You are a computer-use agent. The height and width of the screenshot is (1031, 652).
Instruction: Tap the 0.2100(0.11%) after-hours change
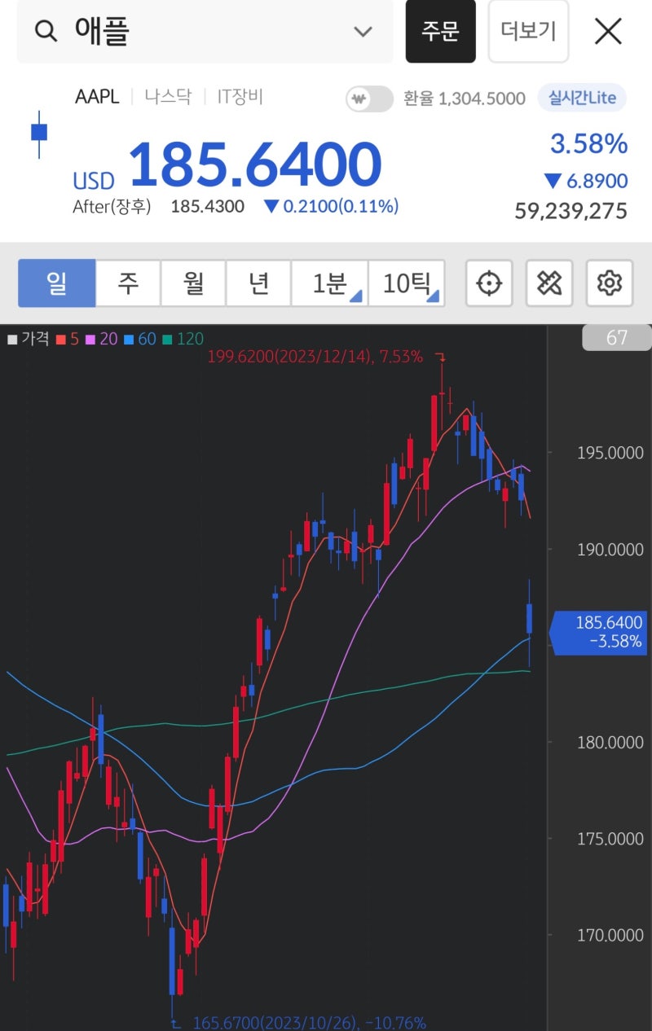[332, 207]
